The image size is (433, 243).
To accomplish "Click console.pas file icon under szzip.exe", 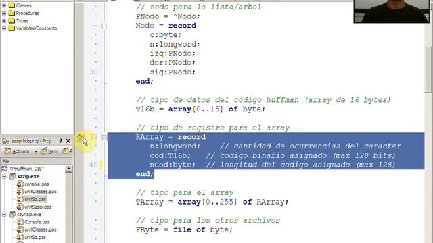I will 20,184.
